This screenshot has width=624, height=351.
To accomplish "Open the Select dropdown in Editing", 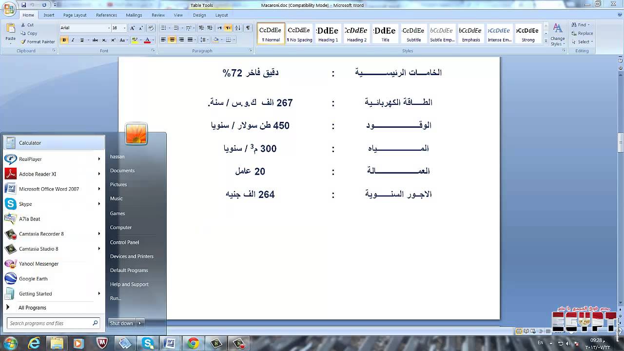I will coord(582,42).
